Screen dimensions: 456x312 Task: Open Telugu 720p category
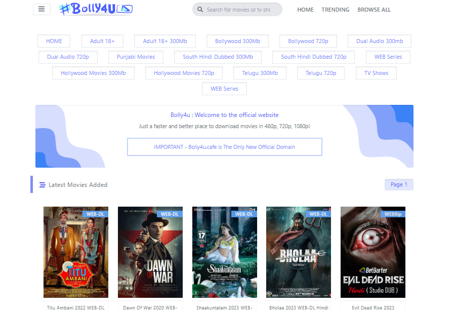pos(321,73)
